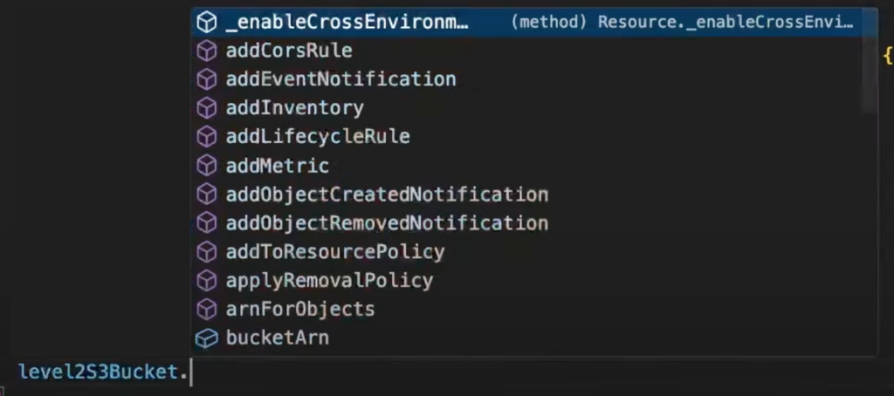Select addObjectCreatedNotification from suggestions
Viewport: 894px width, 396px height.
pyautogui.click(x=387, y=195)
